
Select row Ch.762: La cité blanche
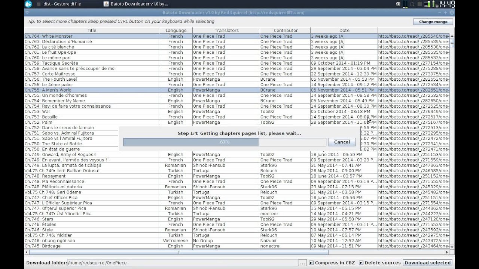click(237, 47)
